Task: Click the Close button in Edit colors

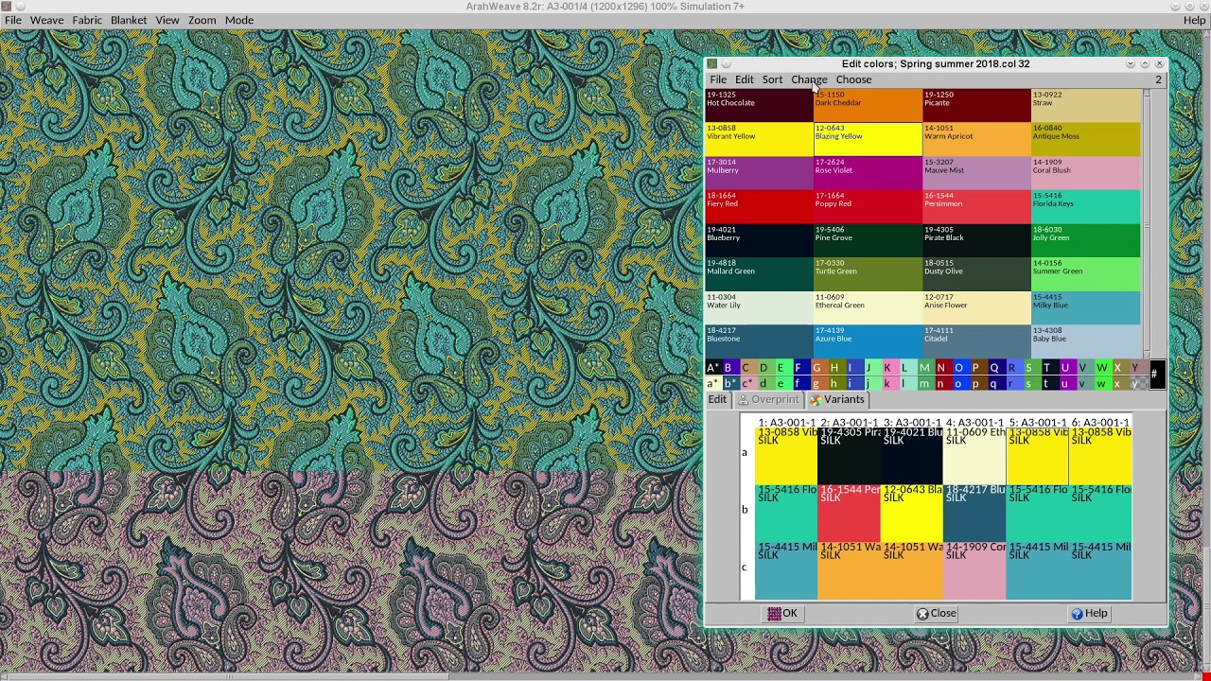Action: click(x=937, y=613)
